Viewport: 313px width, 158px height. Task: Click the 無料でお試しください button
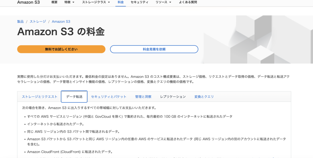point(61,49)
